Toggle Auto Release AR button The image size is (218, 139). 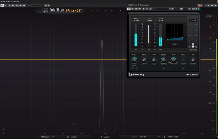click(x=163, y=68)
